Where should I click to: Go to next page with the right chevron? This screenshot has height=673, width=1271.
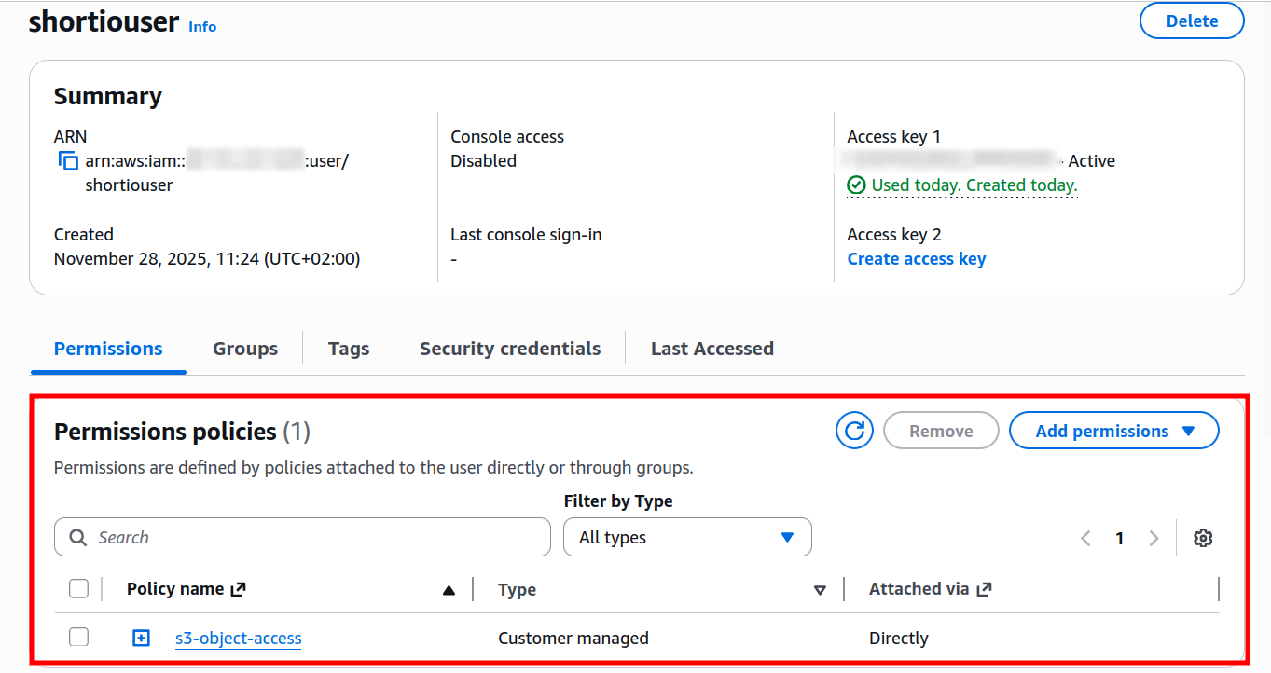(x=1154, y=538)
